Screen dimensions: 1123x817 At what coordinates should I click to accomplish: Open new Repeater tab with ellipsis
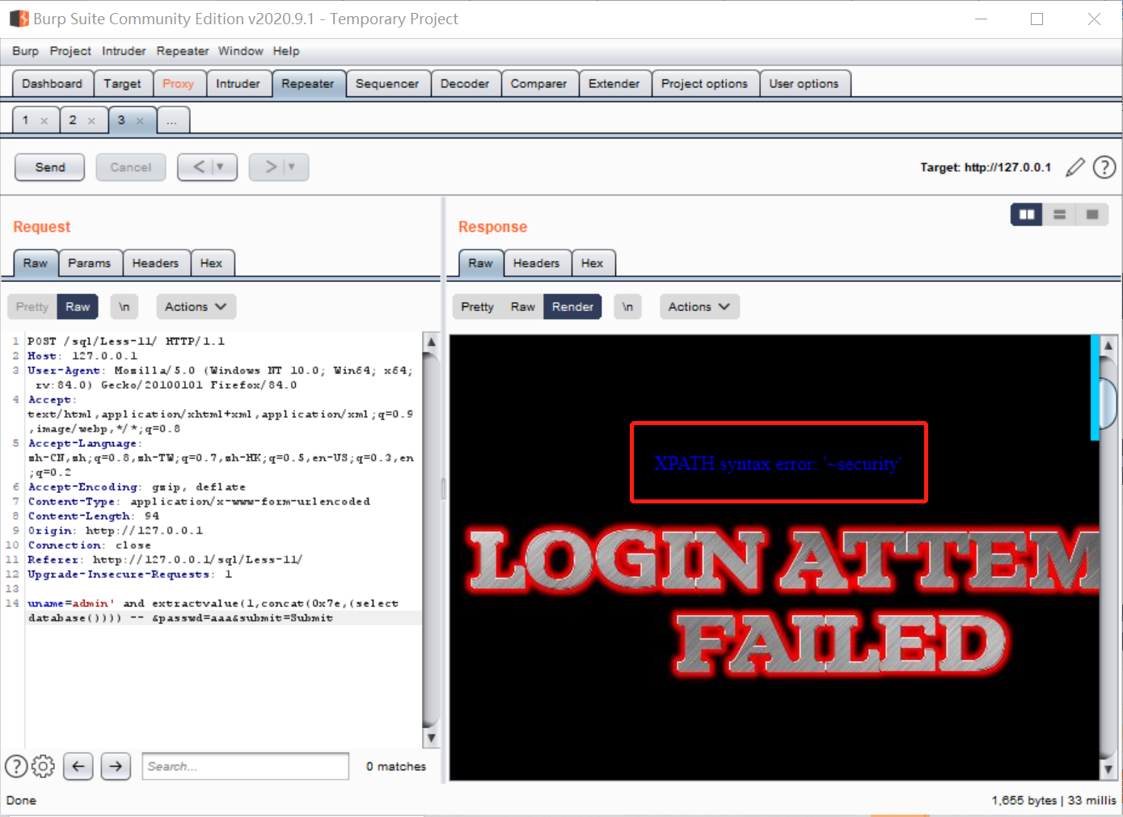tap(172, 120)
